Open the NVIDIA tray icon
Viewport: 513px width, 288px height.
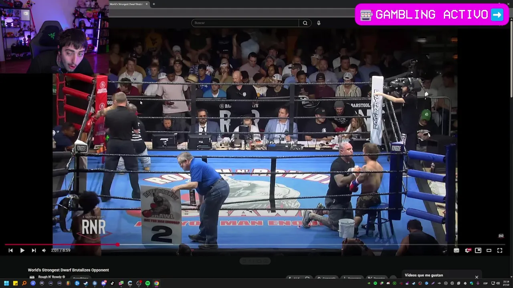369,283
